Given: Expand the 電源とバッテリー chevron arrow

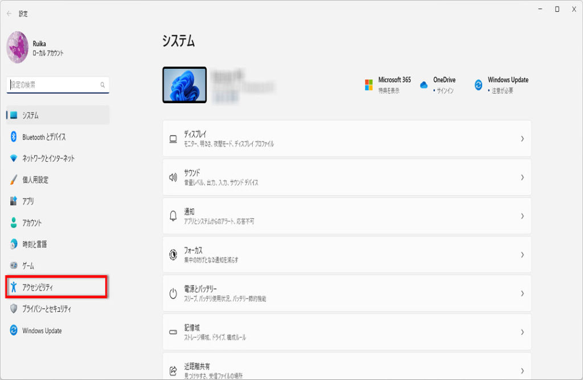Looking at the screenshot, I should tap(522, 293).
